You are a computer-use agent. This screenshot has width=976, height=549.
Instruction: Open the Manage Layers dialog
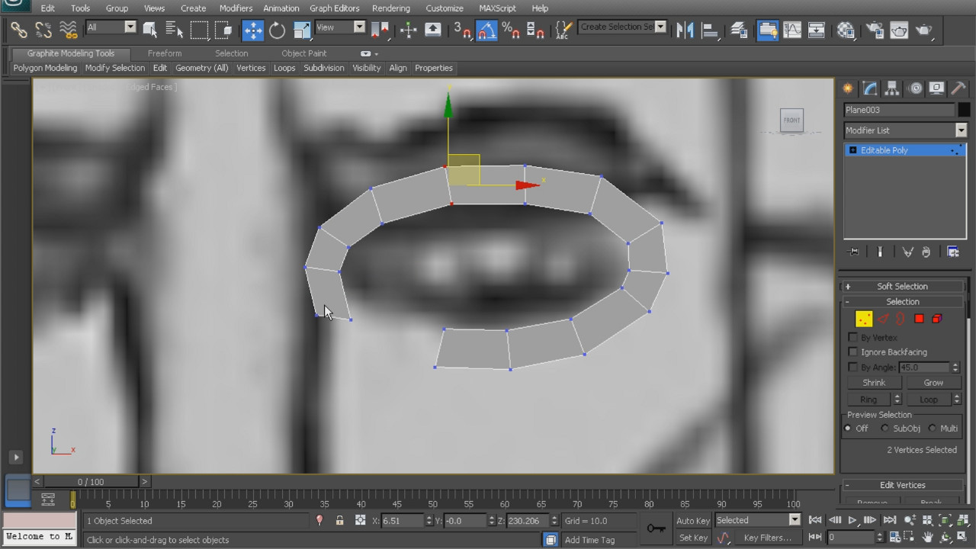click(738, 30)
